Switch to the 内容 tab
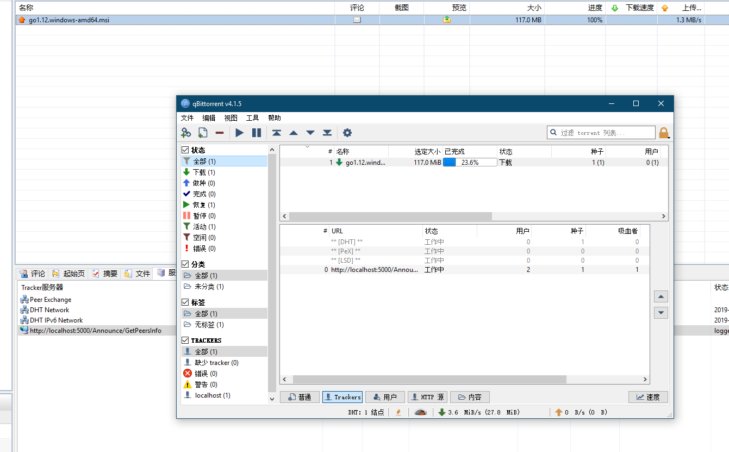Screen dimensions: 729x452 pos(470,397)
